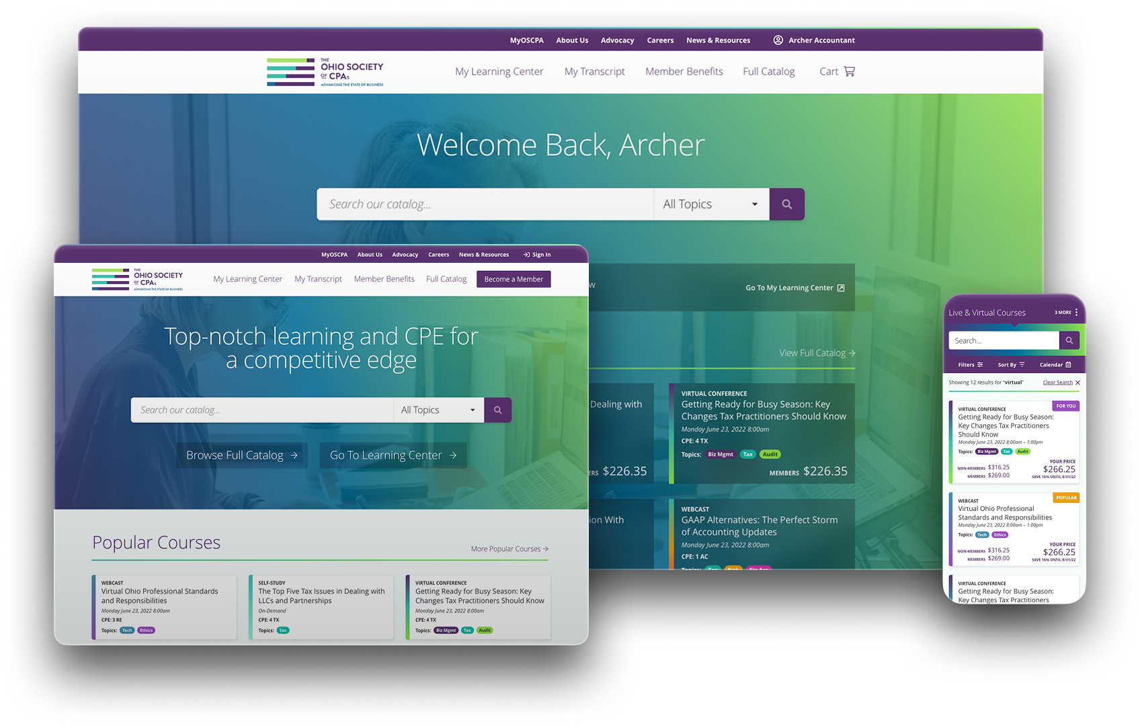
Task: Click the search magnifier in the mobile view
Action: (x=1069, y=341)
